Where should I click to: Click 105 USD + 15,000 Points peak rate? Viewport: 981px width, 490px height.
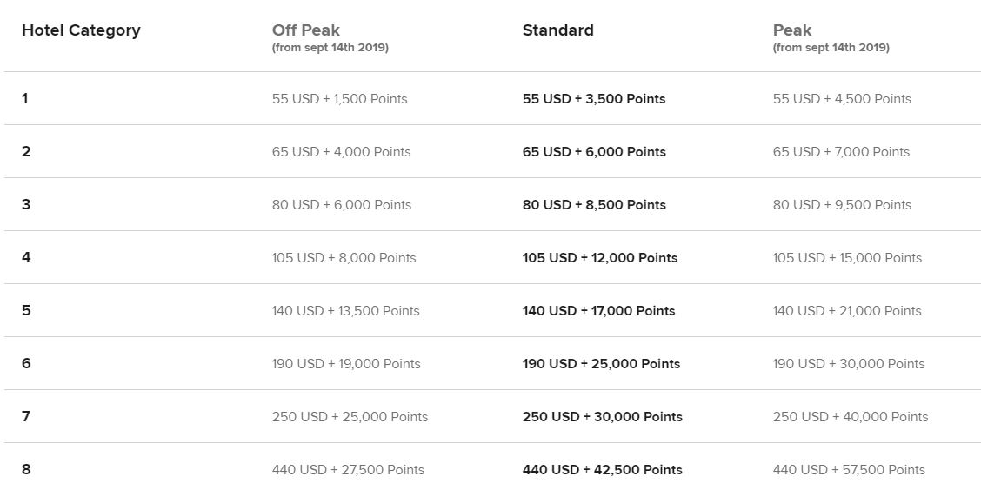pos(847,258)
